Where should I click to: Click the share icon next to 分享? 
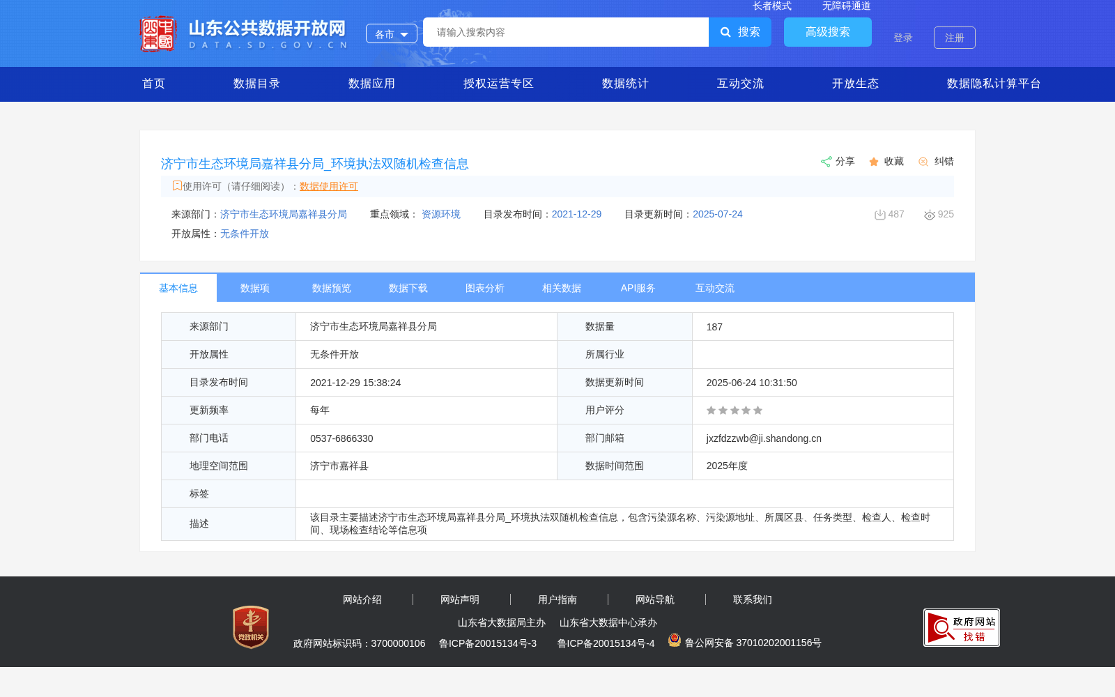click(826, 162)
